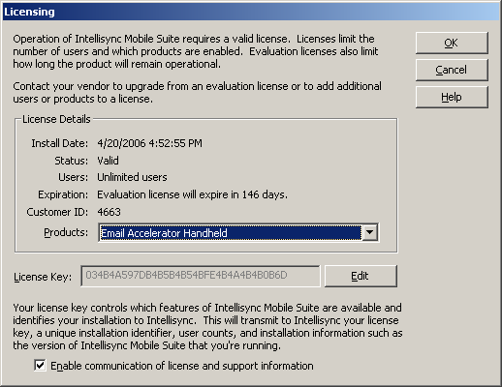Image resolution: width=502 pixels, height=387 pixels.
Task: Click inside the License Key field
Action: (x=201, y=276)
